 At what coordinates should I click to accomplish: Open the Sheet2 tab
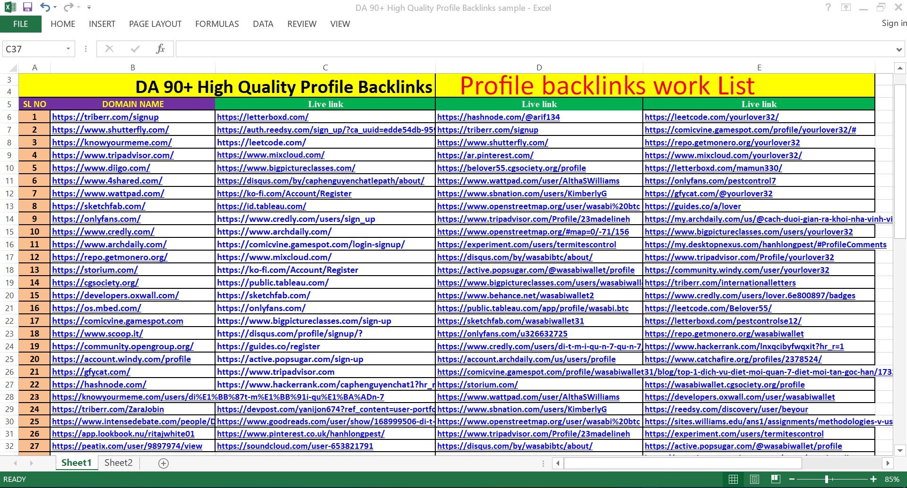pyautogui.click(x=118, y=463)
